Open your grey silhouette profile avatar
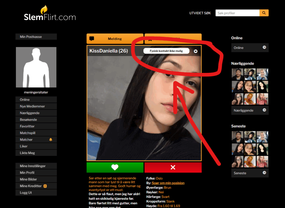The width and height of the screenshot is (285, 208). pos(36,67)
